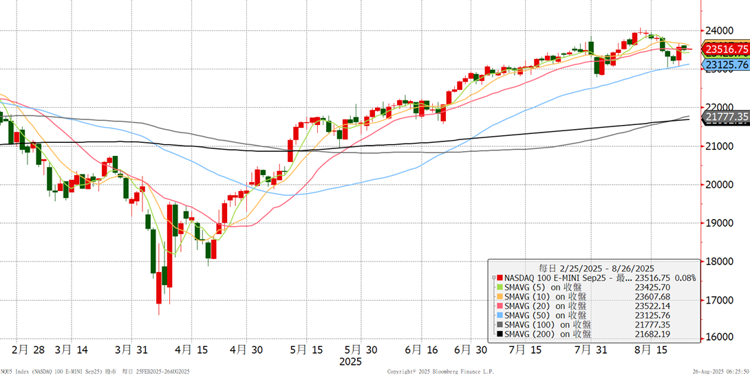Click the '6月 30' date axis label
Screen dimensions: 750x375
click(469, 350)
